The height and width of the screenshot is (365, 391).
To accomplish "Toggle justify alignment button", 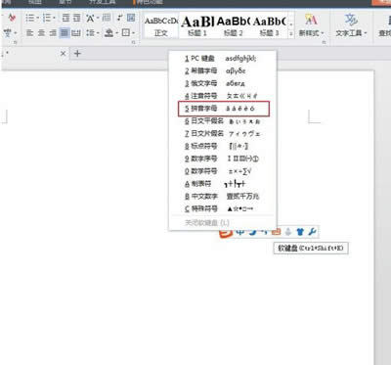I will pyautogui.click(x=65, y=32).
